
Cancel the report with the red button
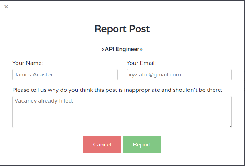click(x=102, y=145)
